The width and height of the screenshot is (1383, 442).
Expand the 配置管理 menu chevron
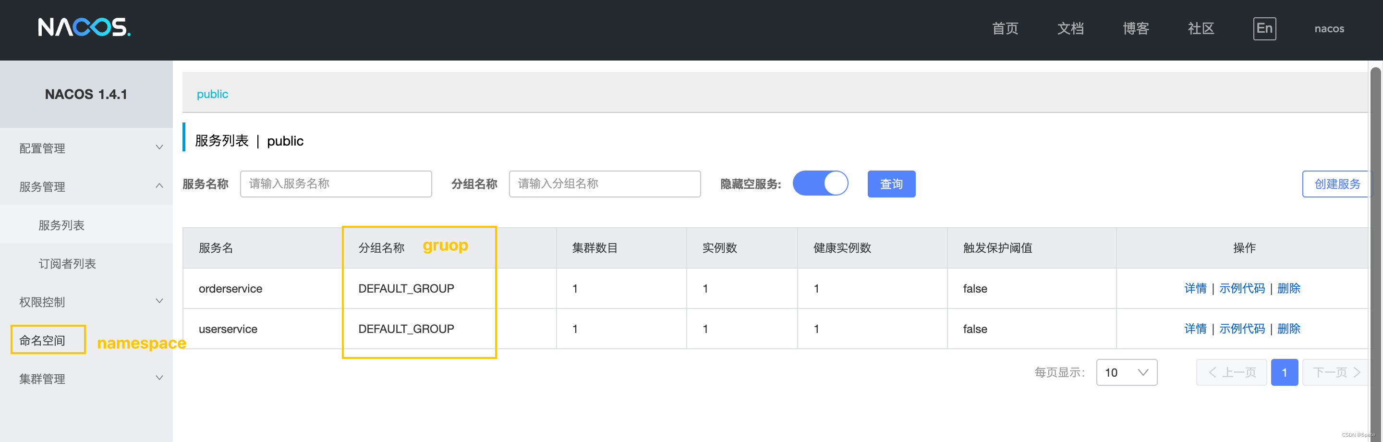[x=159, y=147]
